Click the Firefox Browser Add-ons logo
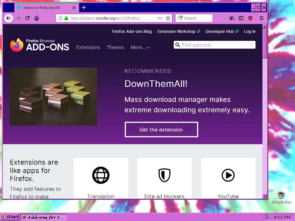Viewport: 295px width, 221px height. pos(39,45)
